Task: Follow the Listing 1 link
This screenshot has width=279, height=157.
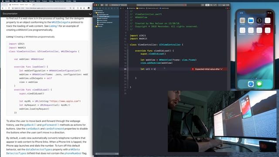Action: (x=54, y=26)
